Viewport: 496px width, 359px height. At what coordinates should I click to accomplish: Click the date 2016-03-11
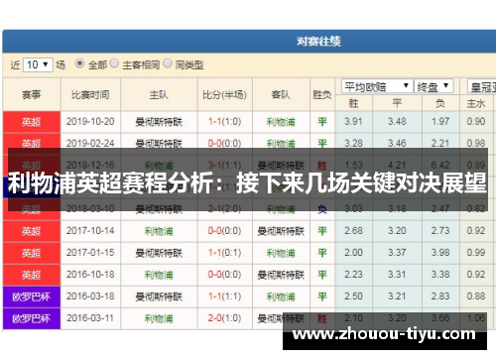(x=90, y=318)
